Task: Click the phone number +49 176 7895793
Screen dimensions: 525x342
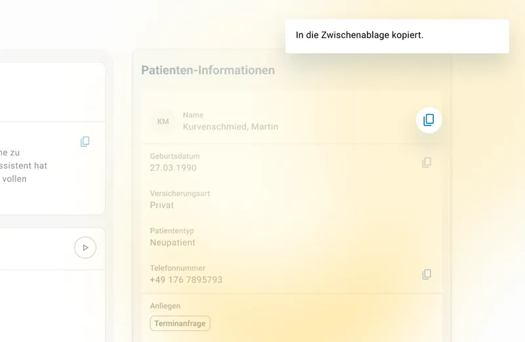Action: click(186, 280)
